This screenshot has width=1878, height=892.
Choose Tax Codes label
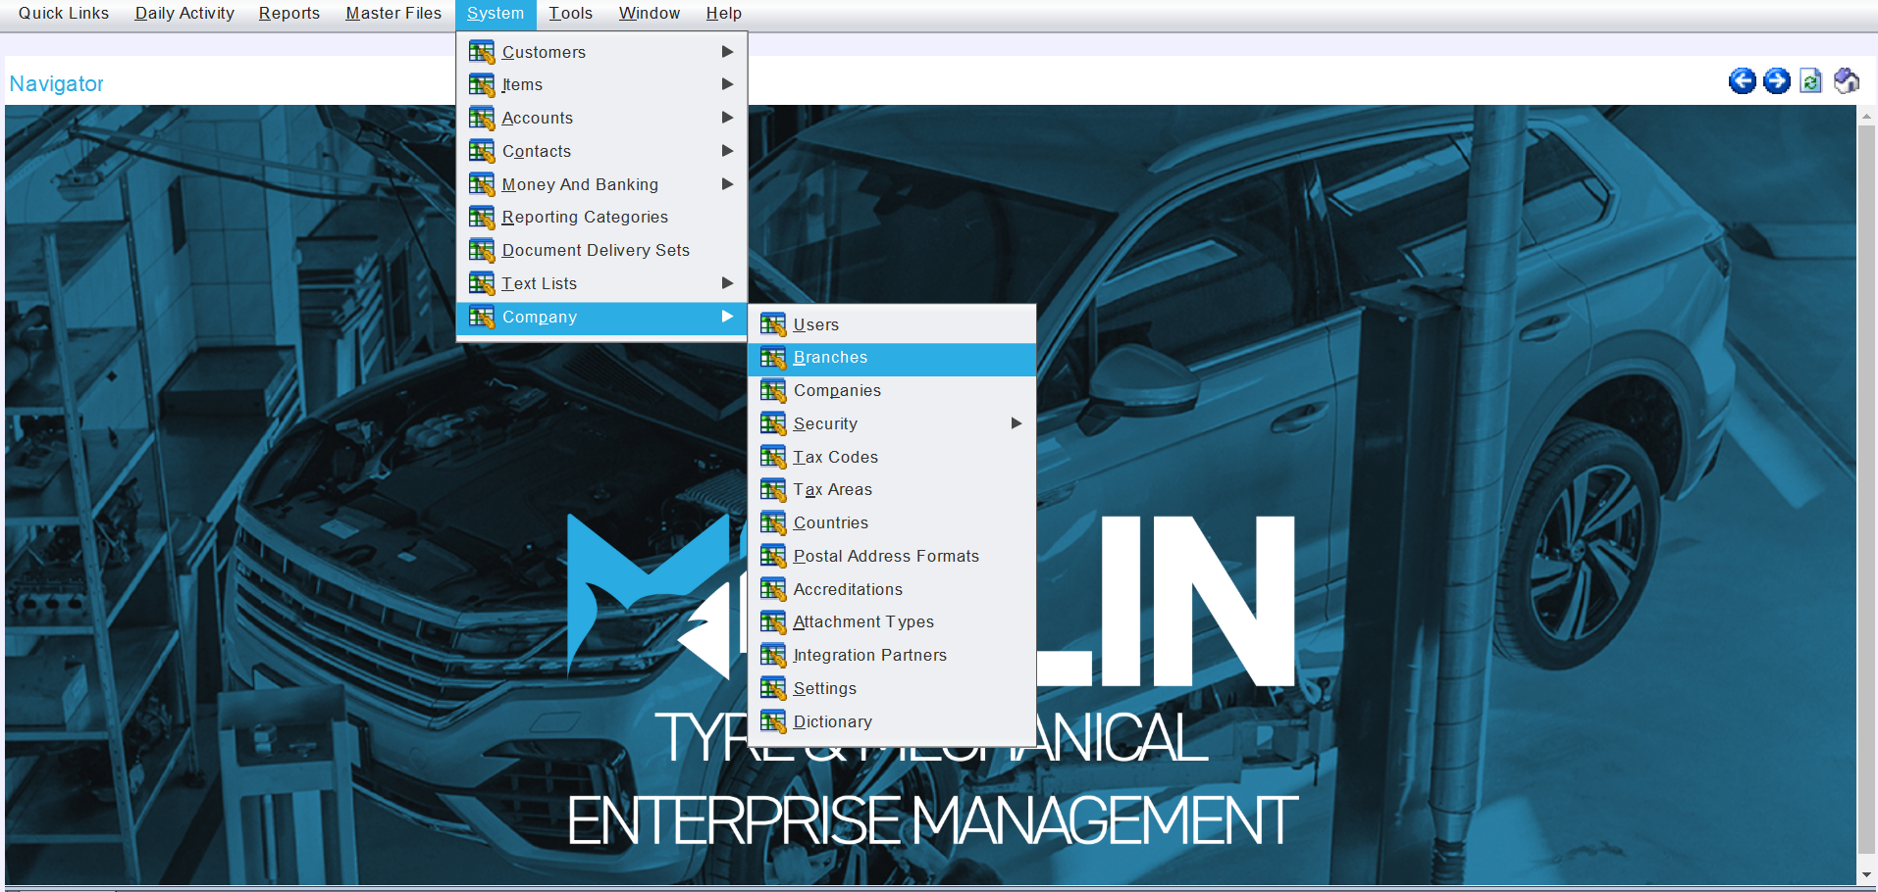coord(836,457)
